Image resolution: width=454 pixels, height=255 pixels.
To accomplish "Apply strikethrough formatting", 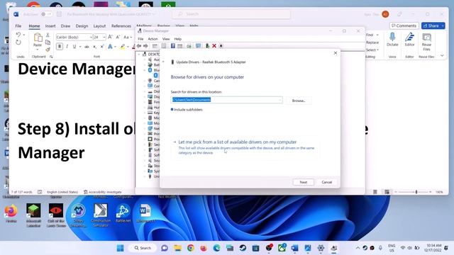I will click(87, 47).
